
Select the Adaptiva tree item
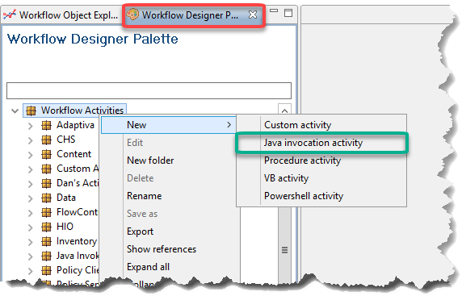(75, 125)
